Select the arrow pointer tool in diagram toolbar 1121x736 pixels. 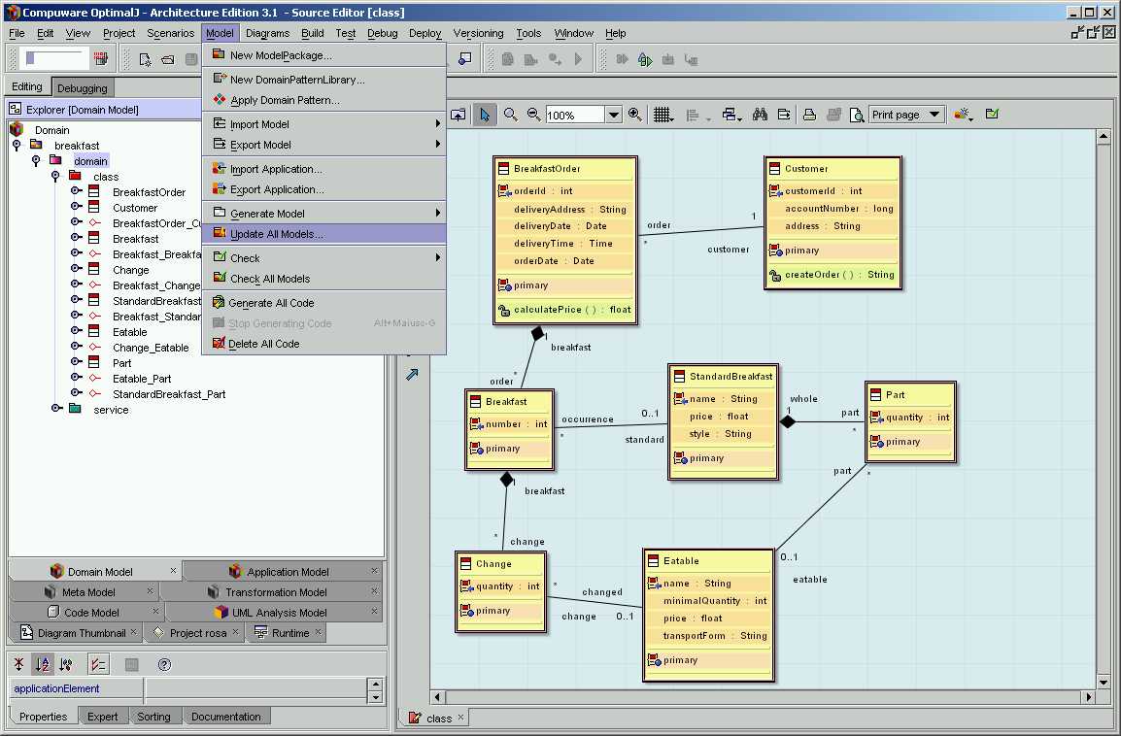point(485,115)
